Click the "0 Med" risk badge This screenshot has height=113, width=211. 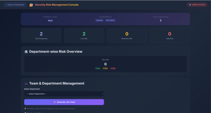105,68
